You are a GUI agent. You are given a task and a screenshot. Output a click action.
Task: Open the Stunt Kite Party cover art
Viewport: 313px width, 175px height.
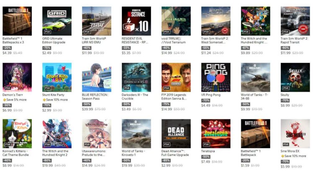click(x=57, y=77)
